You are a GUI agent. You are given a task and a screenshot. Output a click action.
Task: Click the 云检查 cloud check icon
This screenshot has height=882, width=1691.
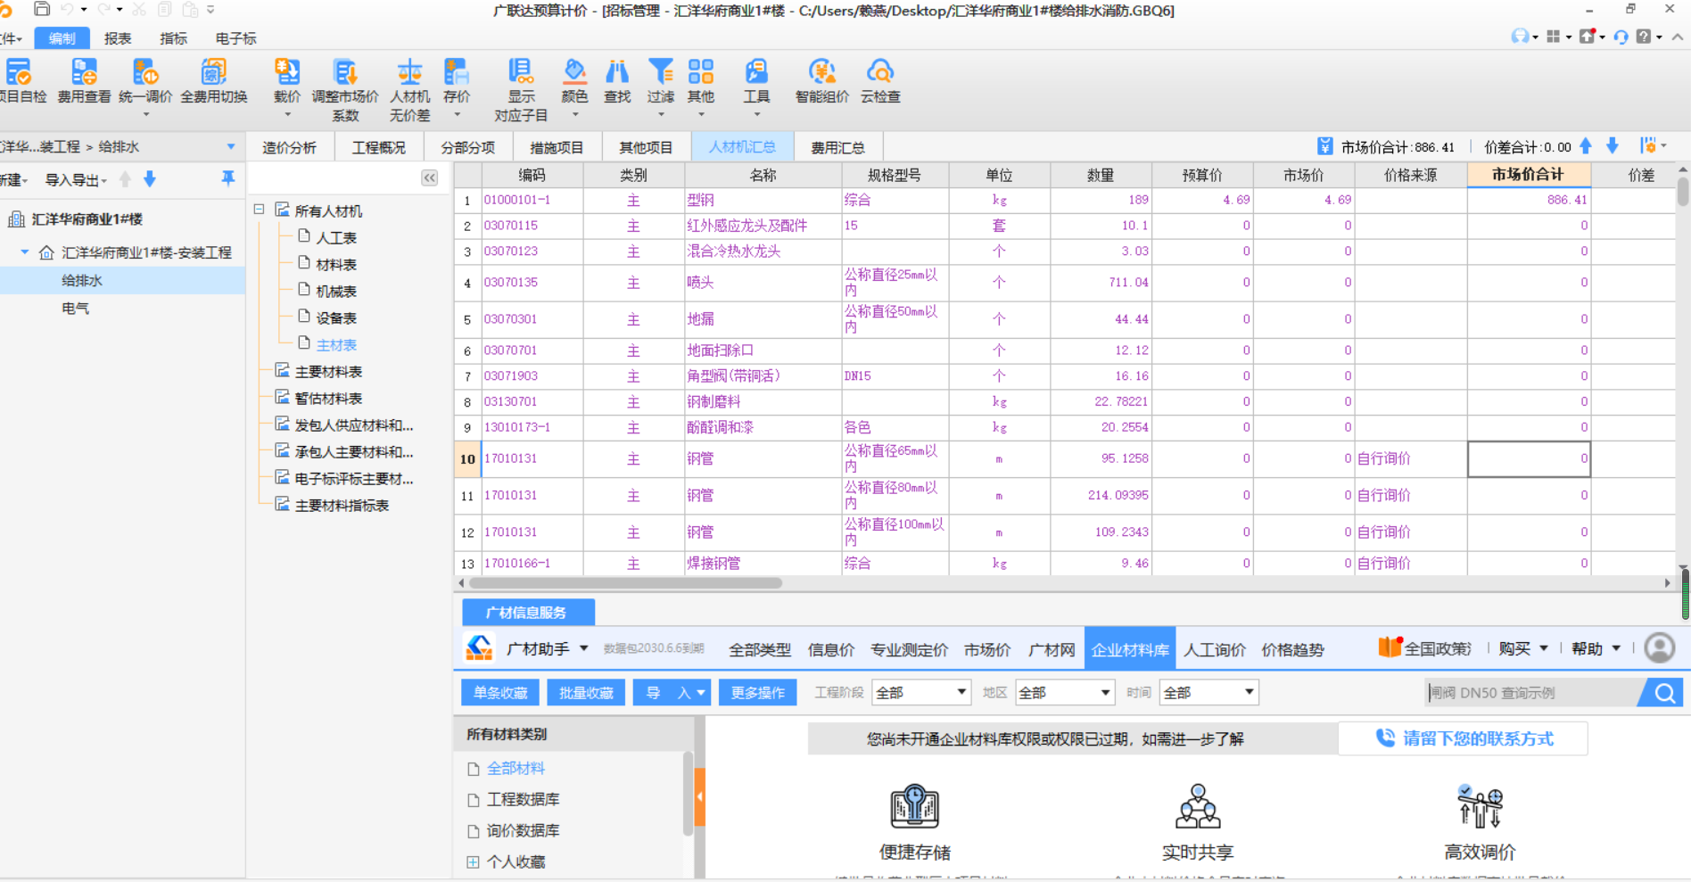tap(880, 72)
